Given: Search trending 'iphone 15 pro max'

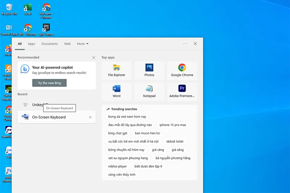Looking at the screenshot, I should [x=173, y=125].
